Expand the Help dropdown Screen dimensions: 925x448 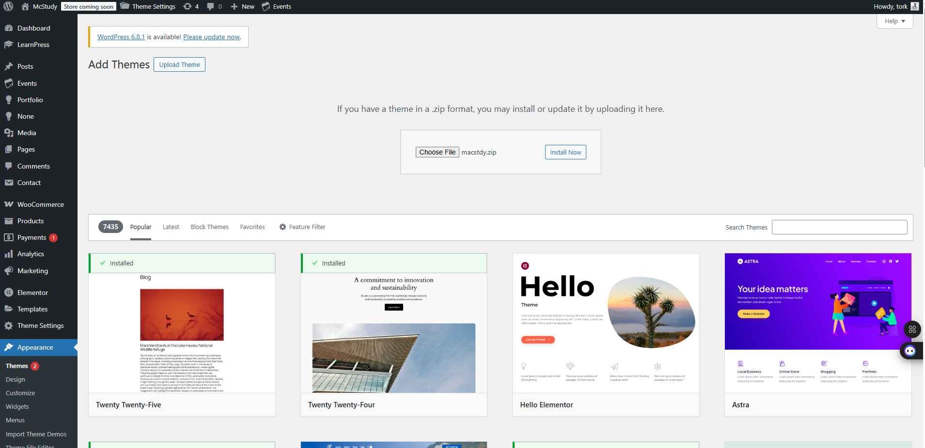pos(894,21)
